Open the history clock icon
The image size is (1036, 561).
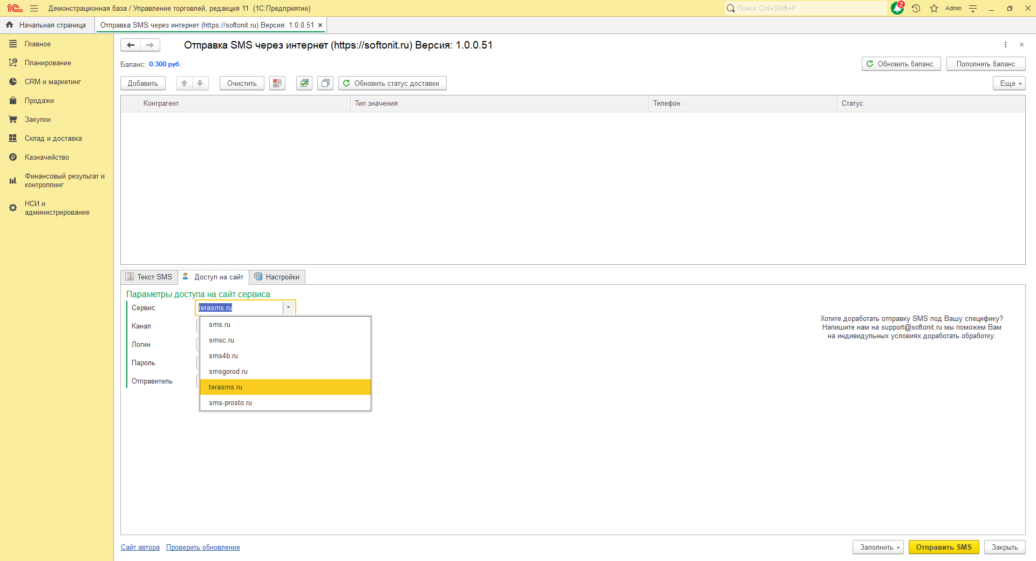916,8
